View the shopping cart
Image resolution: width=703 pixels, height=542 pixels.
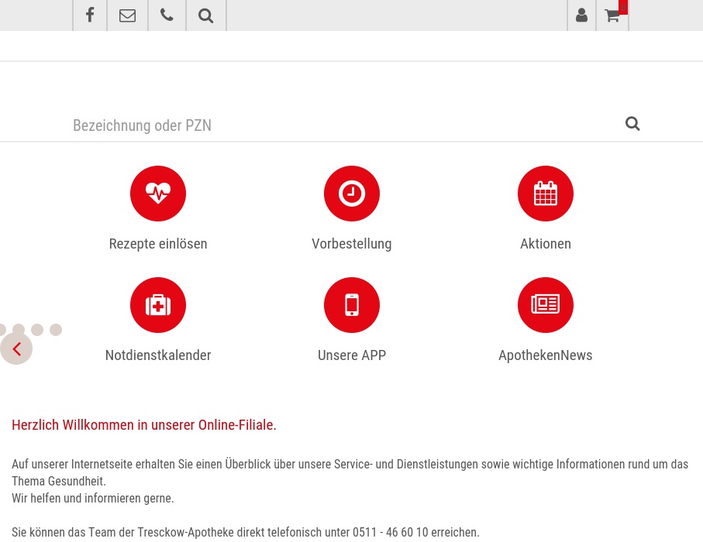(612, 15)
